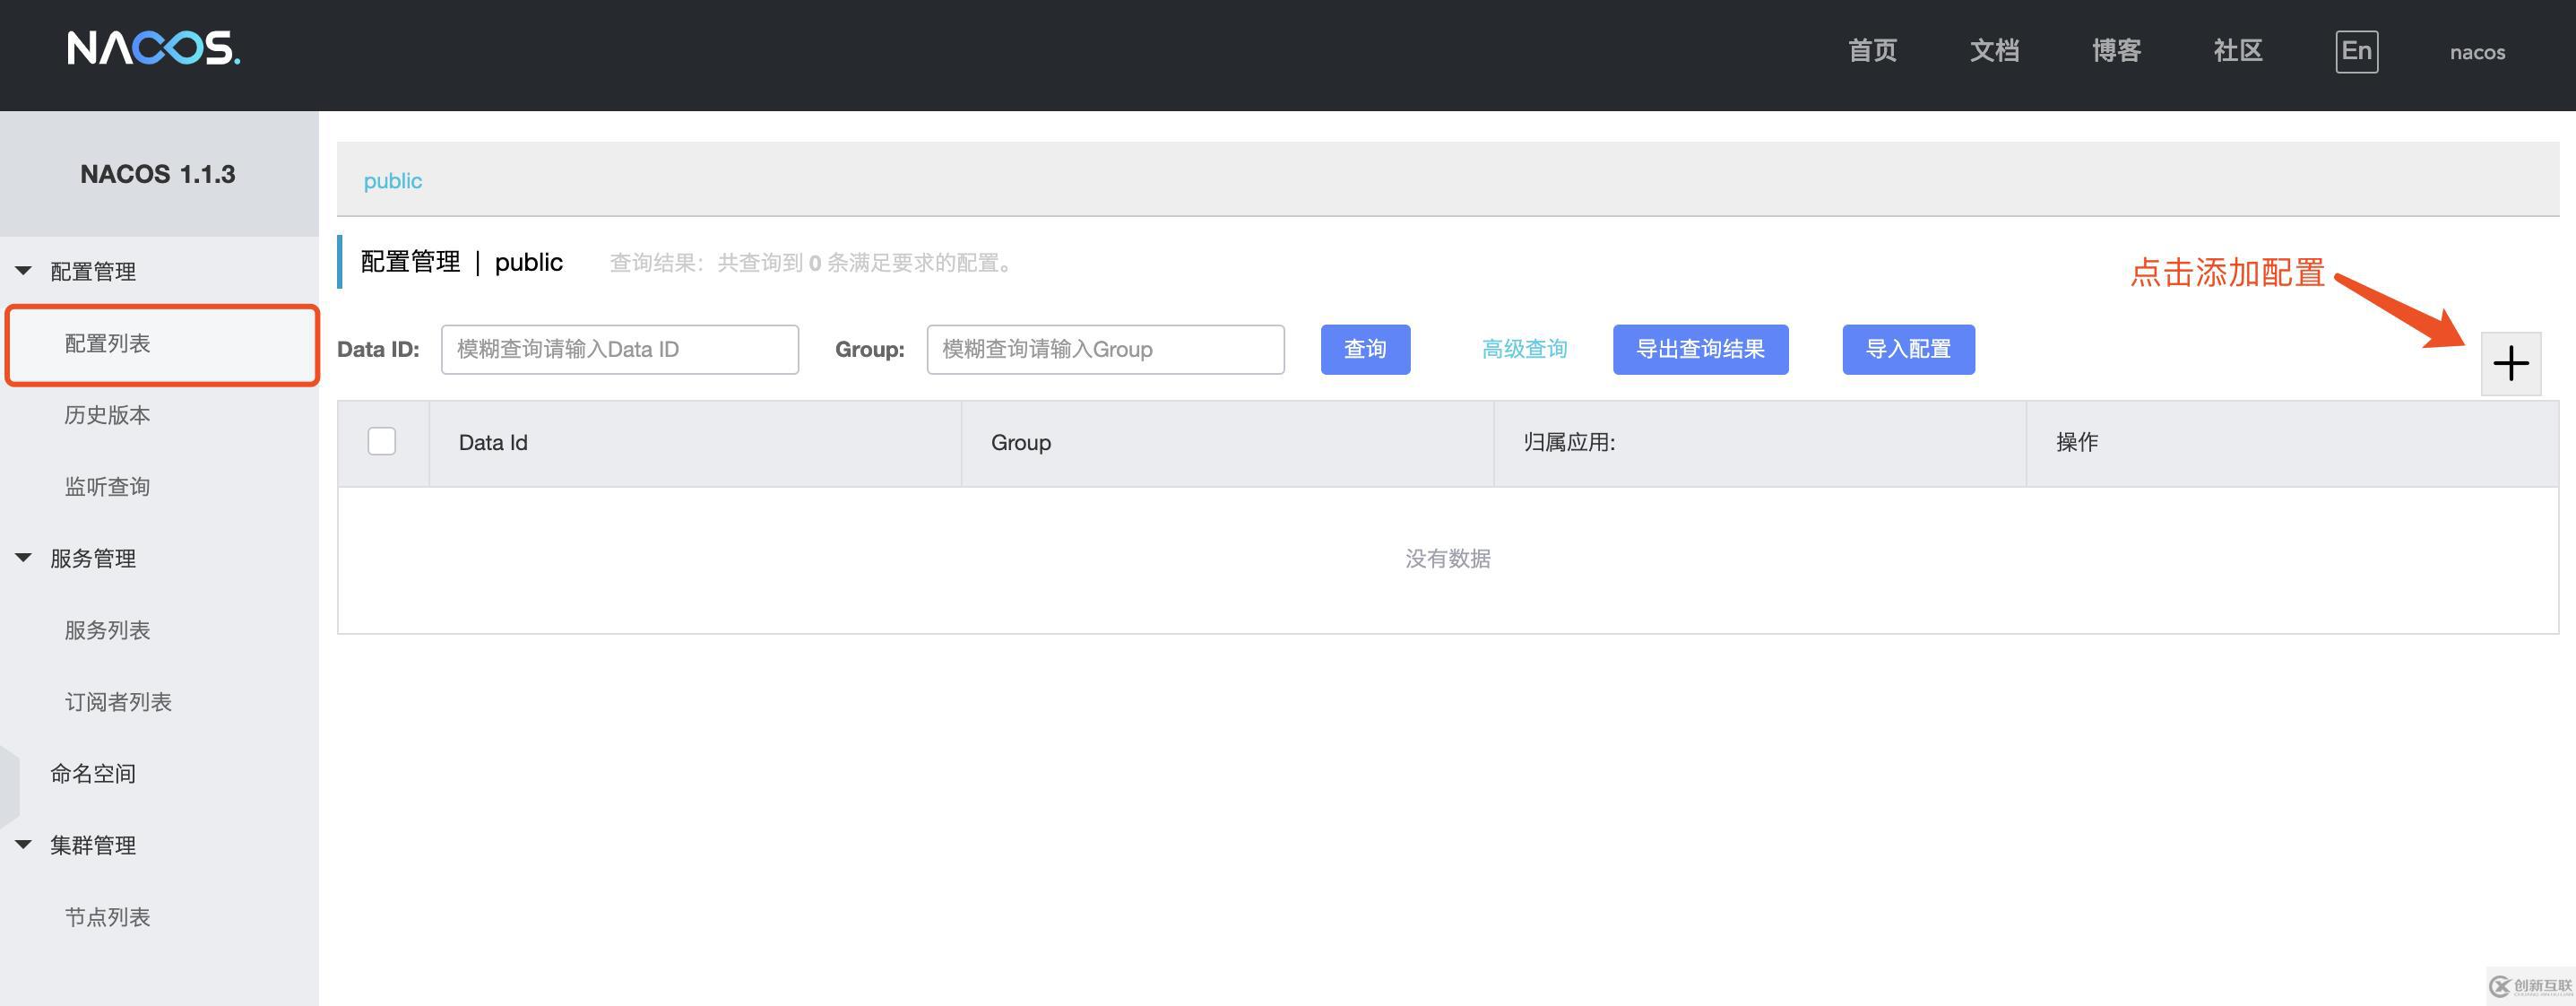Toggle the sidebar collapse handle at left edge
The width and height of the screenshot is (2576, 1006).
pyautogui.click(x=9, y=787)
